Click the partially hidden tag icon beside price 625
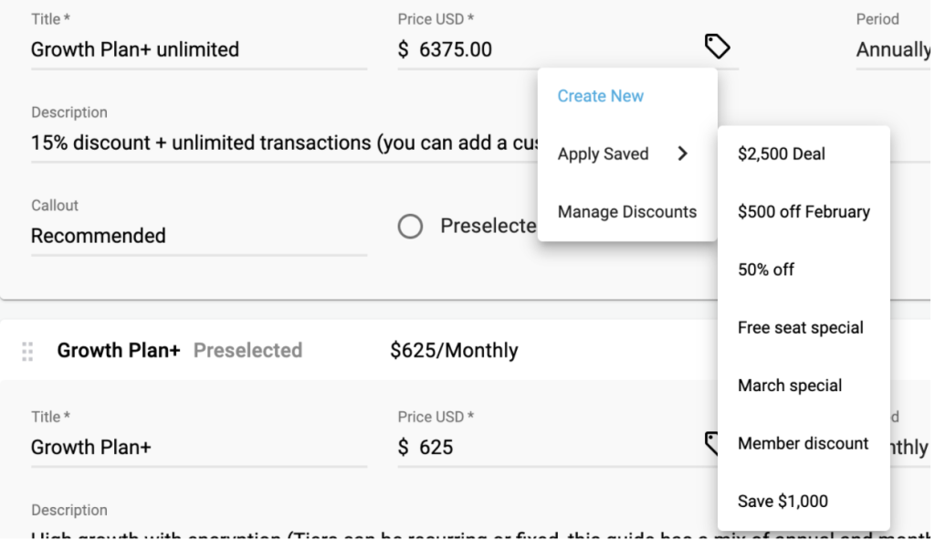Image resolution: width=935 pixels, height=540 pixels. click(711, 443)
